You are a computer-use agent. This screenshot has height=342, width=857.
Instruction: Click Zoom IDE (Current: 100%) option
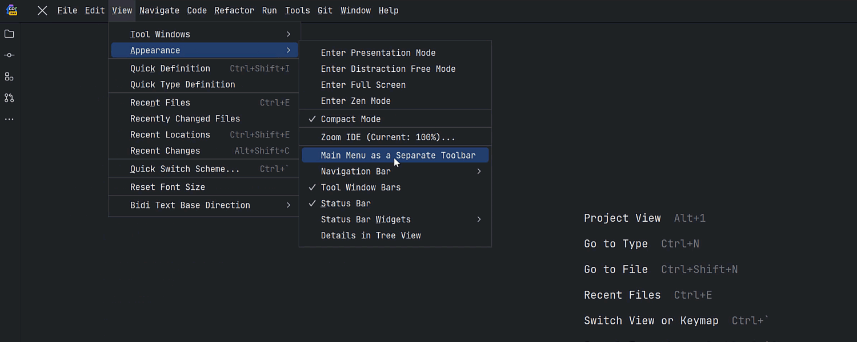[388, 137]
